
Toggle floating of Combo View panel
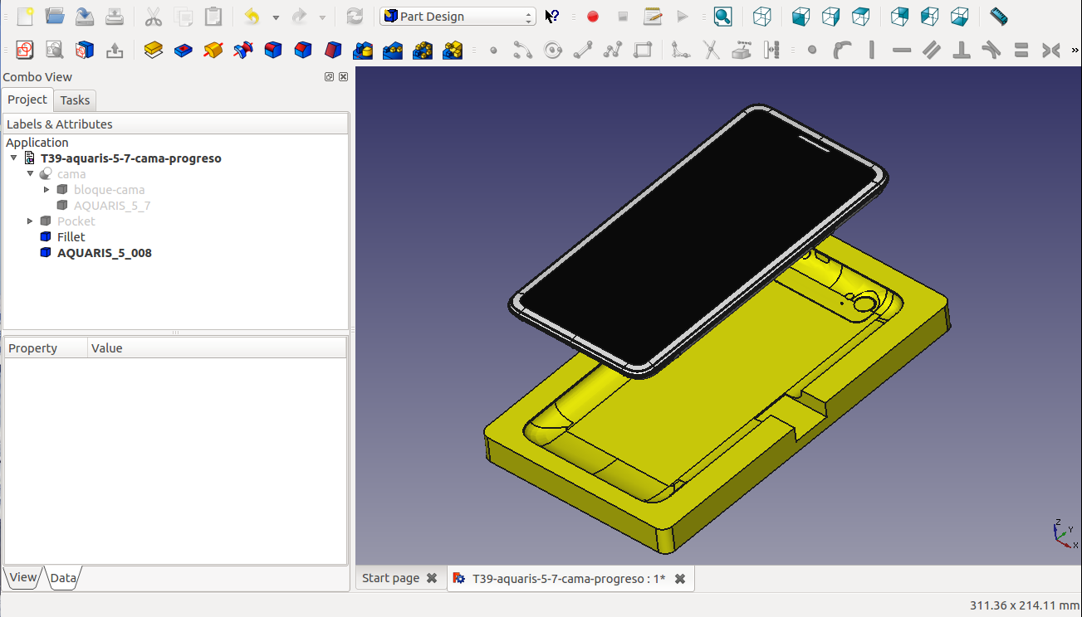[x=330, y=77]
